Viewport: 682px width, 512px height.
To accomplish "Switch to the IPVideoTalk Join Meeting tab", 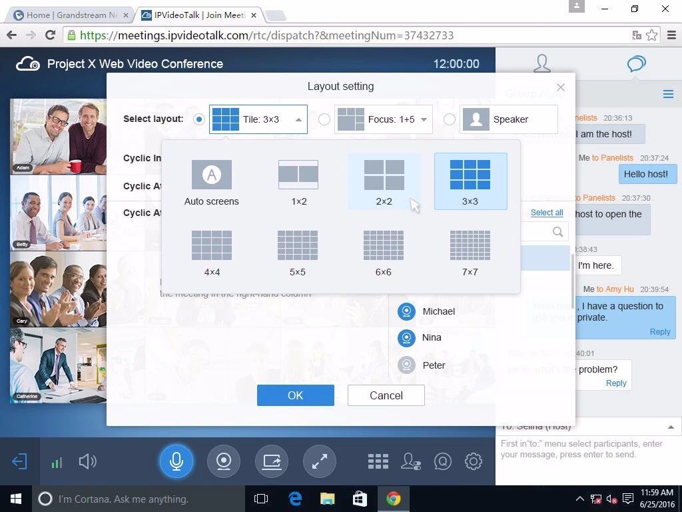I will pos(198,15).
